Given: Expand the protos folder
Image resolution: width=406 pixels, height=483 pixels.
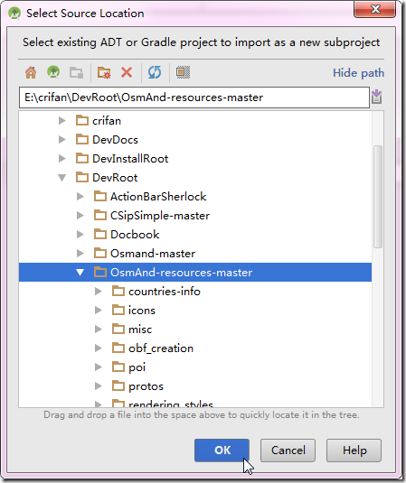Looking at the screenshot, I should (98, 386).
